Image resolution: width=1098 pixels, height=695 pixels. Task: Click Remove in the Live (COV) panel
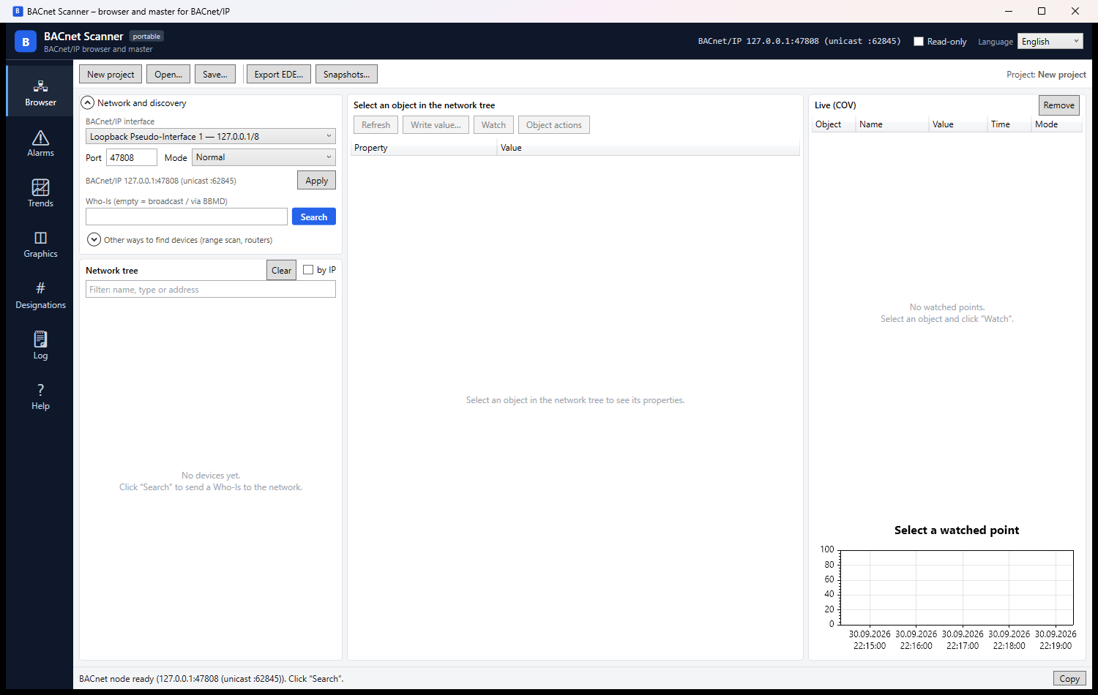1059,105
